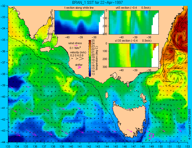
Task: Click the magenta wind stress legend arrow
Action: (76, 45)
